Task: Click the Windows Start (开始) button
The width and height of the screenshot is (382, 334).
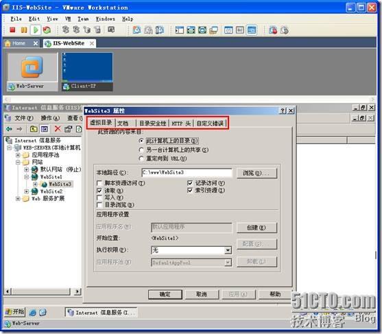Action: pyautogui.click(x=15, y=312)
